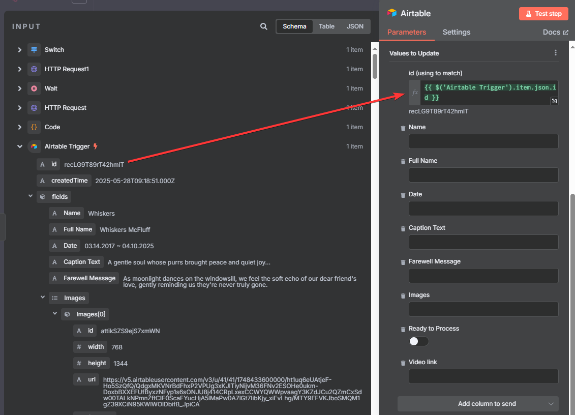Toggle the Ready to Process switch

[419, 341]
